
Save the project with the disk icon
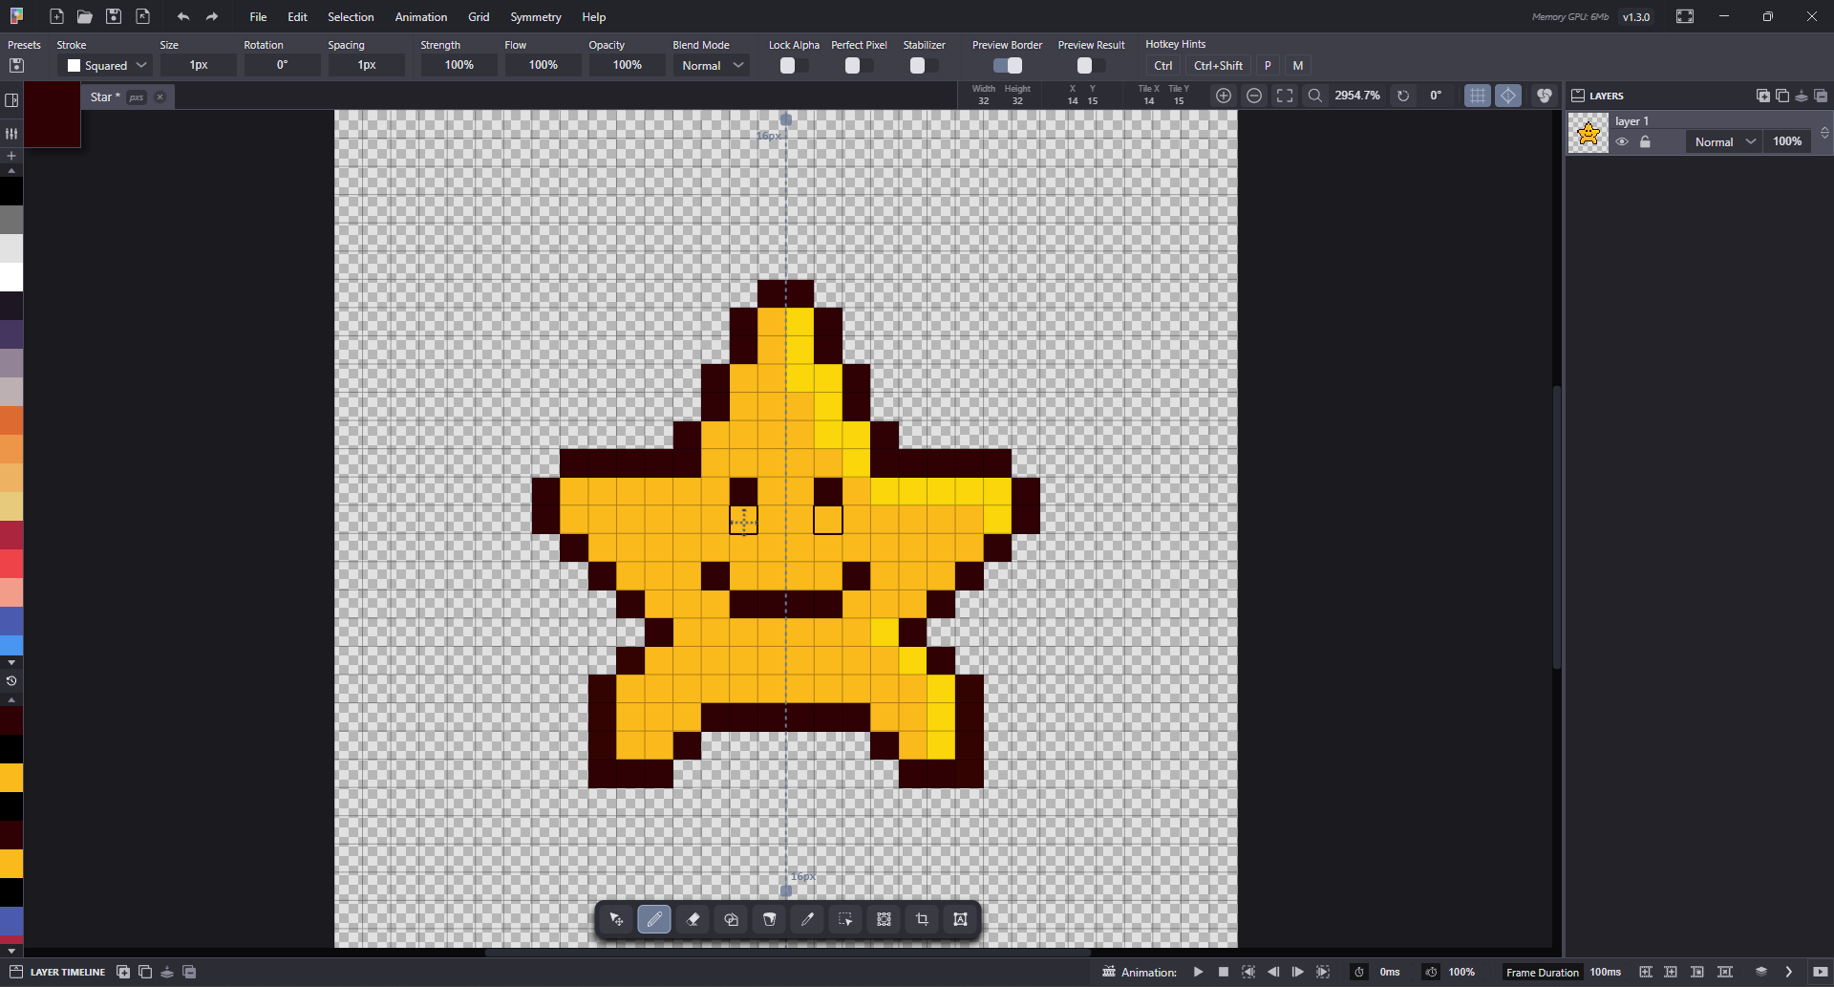pos(114,16)
